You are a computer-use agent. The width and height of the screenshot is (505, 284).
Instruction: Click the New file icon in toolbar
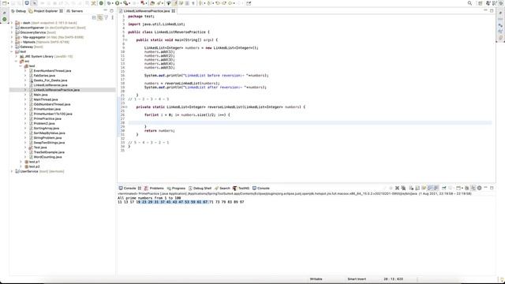4,3
